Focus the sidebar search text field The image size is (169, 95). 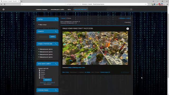44,37
